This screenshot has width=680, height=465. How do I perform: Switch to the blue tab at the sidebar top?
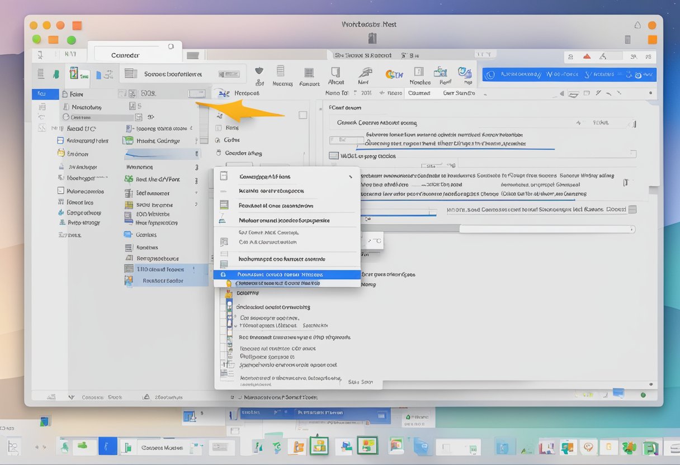click(x=45, y=93)
